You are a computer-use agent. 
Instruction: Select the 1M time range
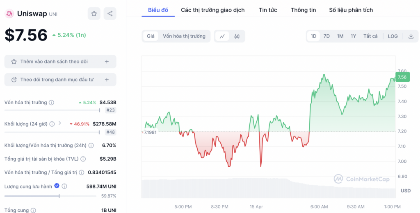click(340, 36)
